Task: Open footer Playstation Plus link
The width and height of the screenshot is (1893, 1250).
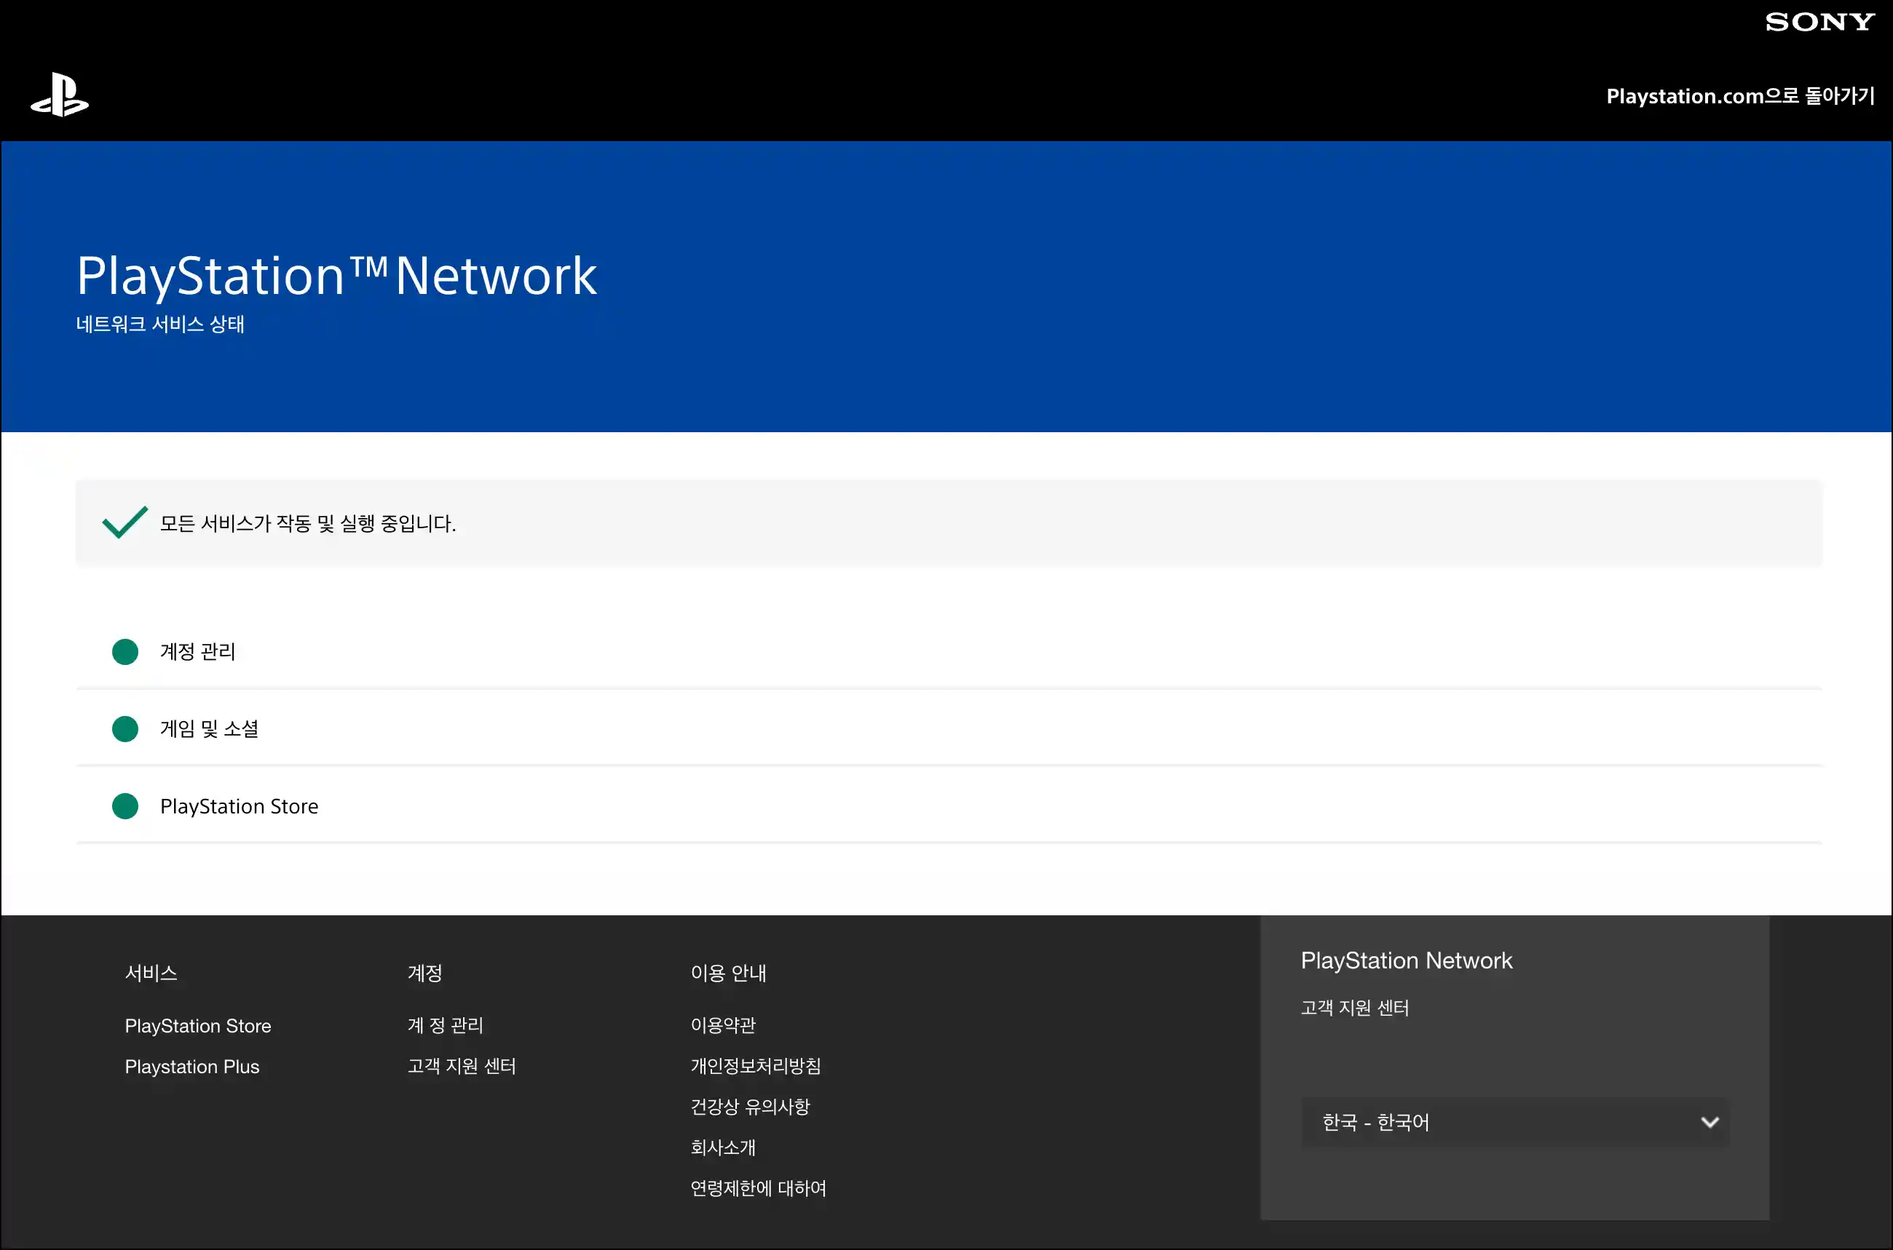Action: (x=192, y=1066)
